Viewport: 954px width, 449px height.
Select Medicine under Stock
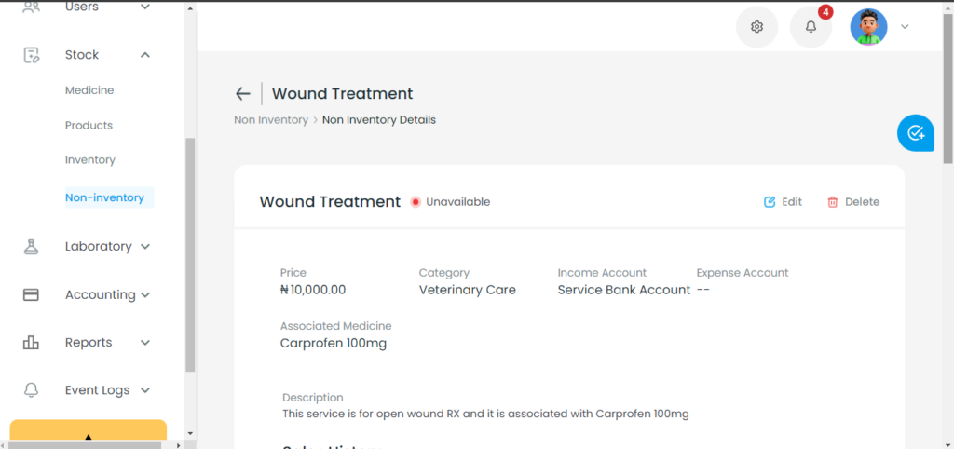(x=89, y=90)
